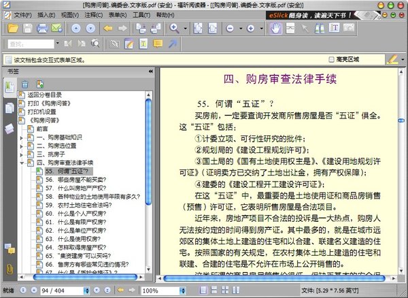Click the zoom in plus button
The height and width of the screenshot is (298, 408).
(x=250, y=29)
